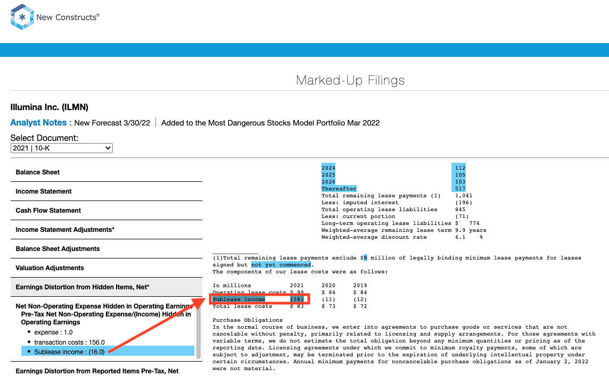Click highlighted year 2024 in lease table
This screenshot has height=376, width=609.
tap(328, 168)
